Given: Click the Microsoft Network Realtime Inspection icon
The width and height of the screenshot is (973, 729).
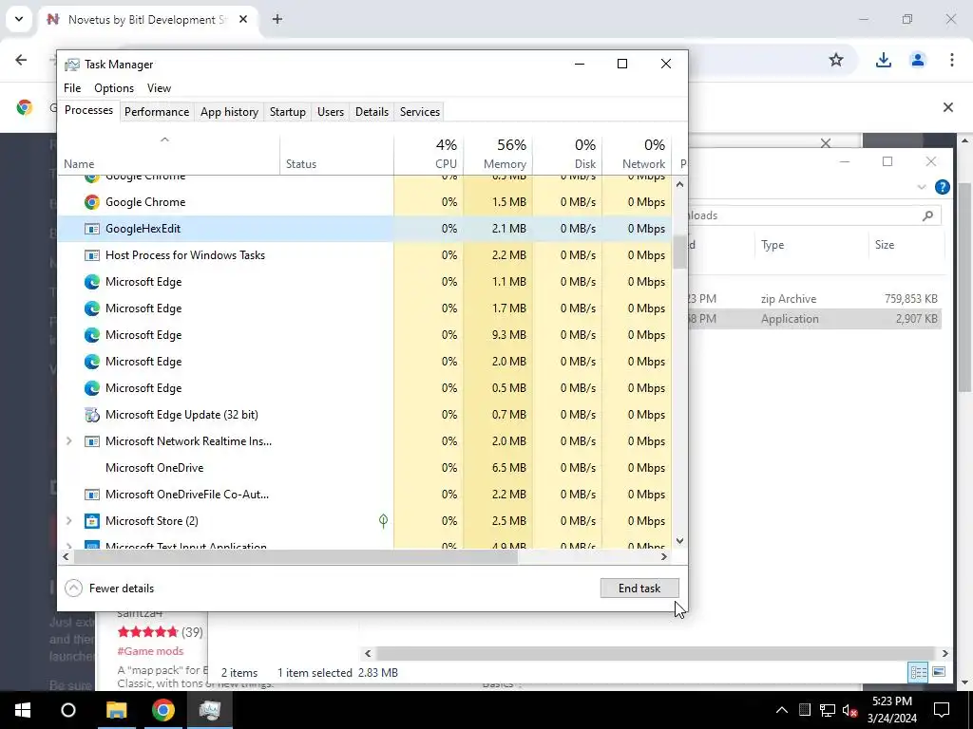Looking at the screenshot, I should pos(92,441).
